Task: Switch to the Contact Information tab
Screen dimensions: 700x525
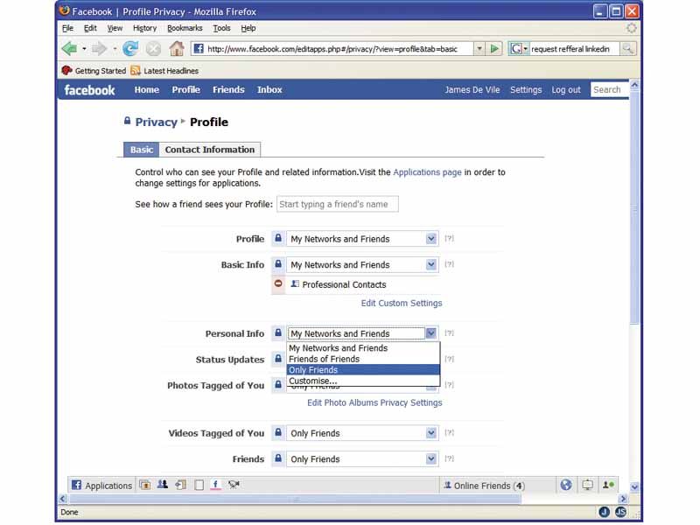Action: 209,150
